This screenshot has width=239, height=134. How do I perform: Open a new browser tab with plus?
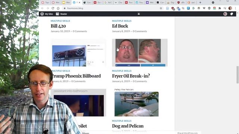point(200,3)
